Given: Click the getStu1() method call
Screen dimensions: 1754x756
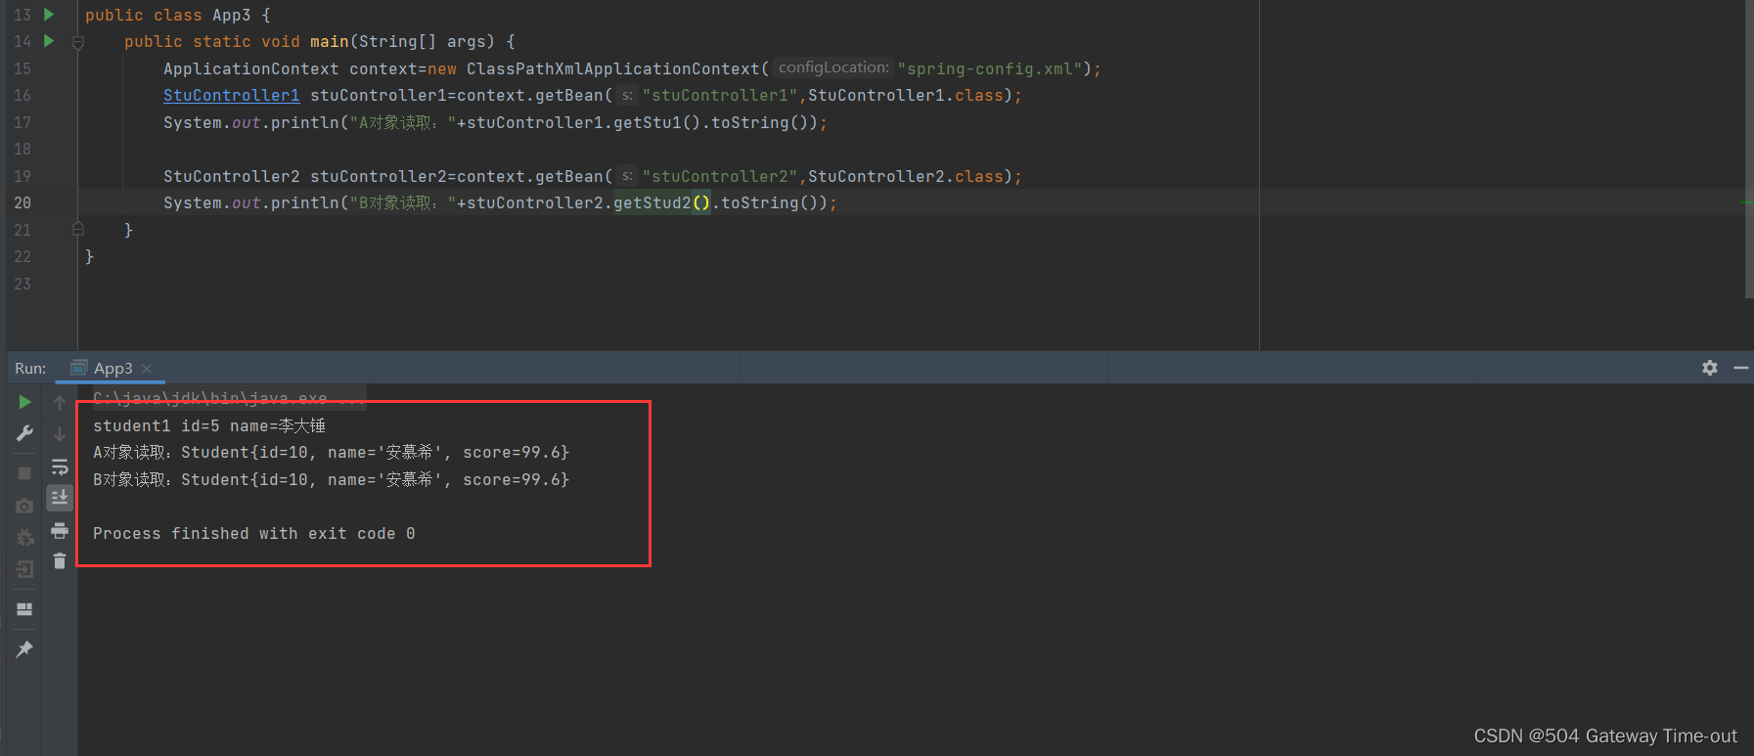Looking at the screenshot, I should 657,122.
